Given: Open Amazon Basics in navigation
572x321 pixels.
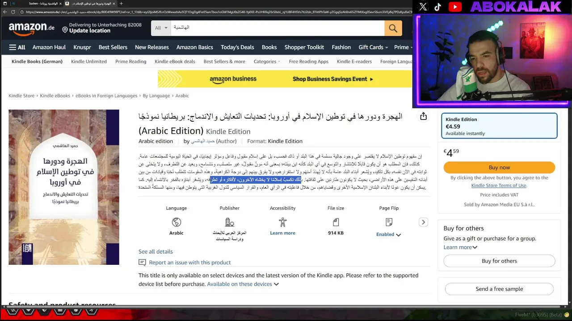Looking at the screenshot, I should [x=195, y=47].
